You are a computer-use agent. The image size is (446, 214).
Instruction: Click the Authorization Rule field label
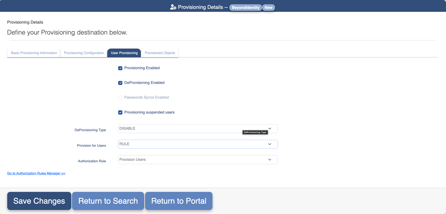pyautogui.click(x=92, y=161)
